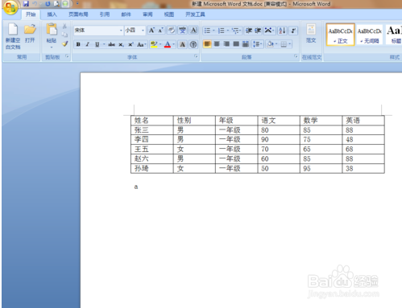Image resolution: width=402 pixels, height=308 pixels.
Task: Switch to the 审阅 Review tab
Action: tap(147, 14)
